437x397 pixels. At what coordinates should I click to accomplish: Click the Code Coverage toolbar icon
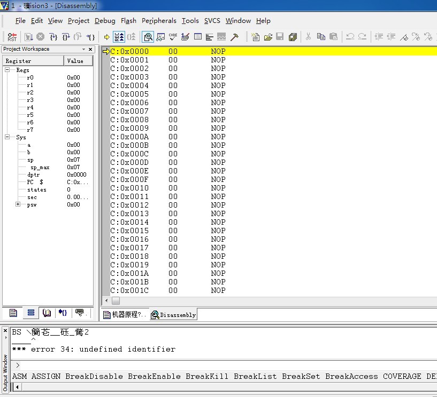173,37
